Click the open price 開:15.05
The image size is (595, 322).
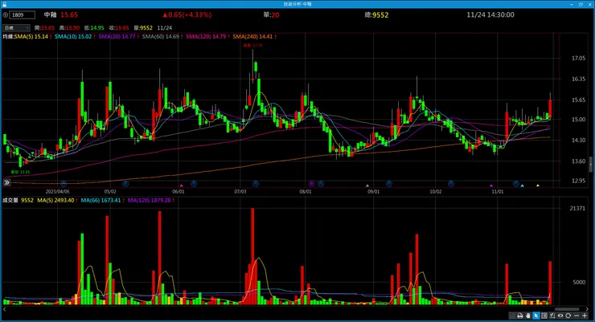pos(44,27)
